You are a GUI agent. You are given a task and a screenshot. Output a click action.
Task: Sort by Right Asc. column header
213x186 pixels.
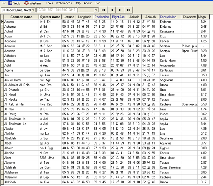[x=118, y=17]
